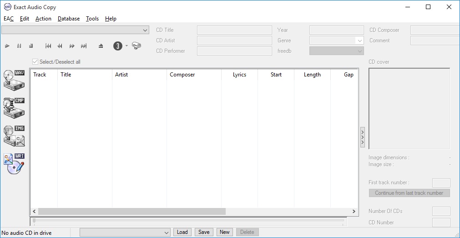Open the Help menu
The height and width of the screenshot is (238, 460).
(111, 19)
